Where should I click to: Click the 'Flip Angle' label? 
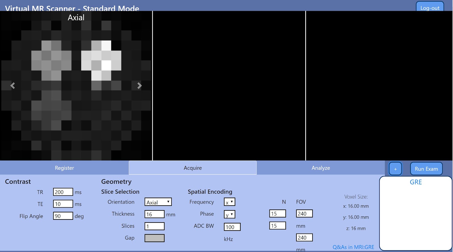click(31, 216)
